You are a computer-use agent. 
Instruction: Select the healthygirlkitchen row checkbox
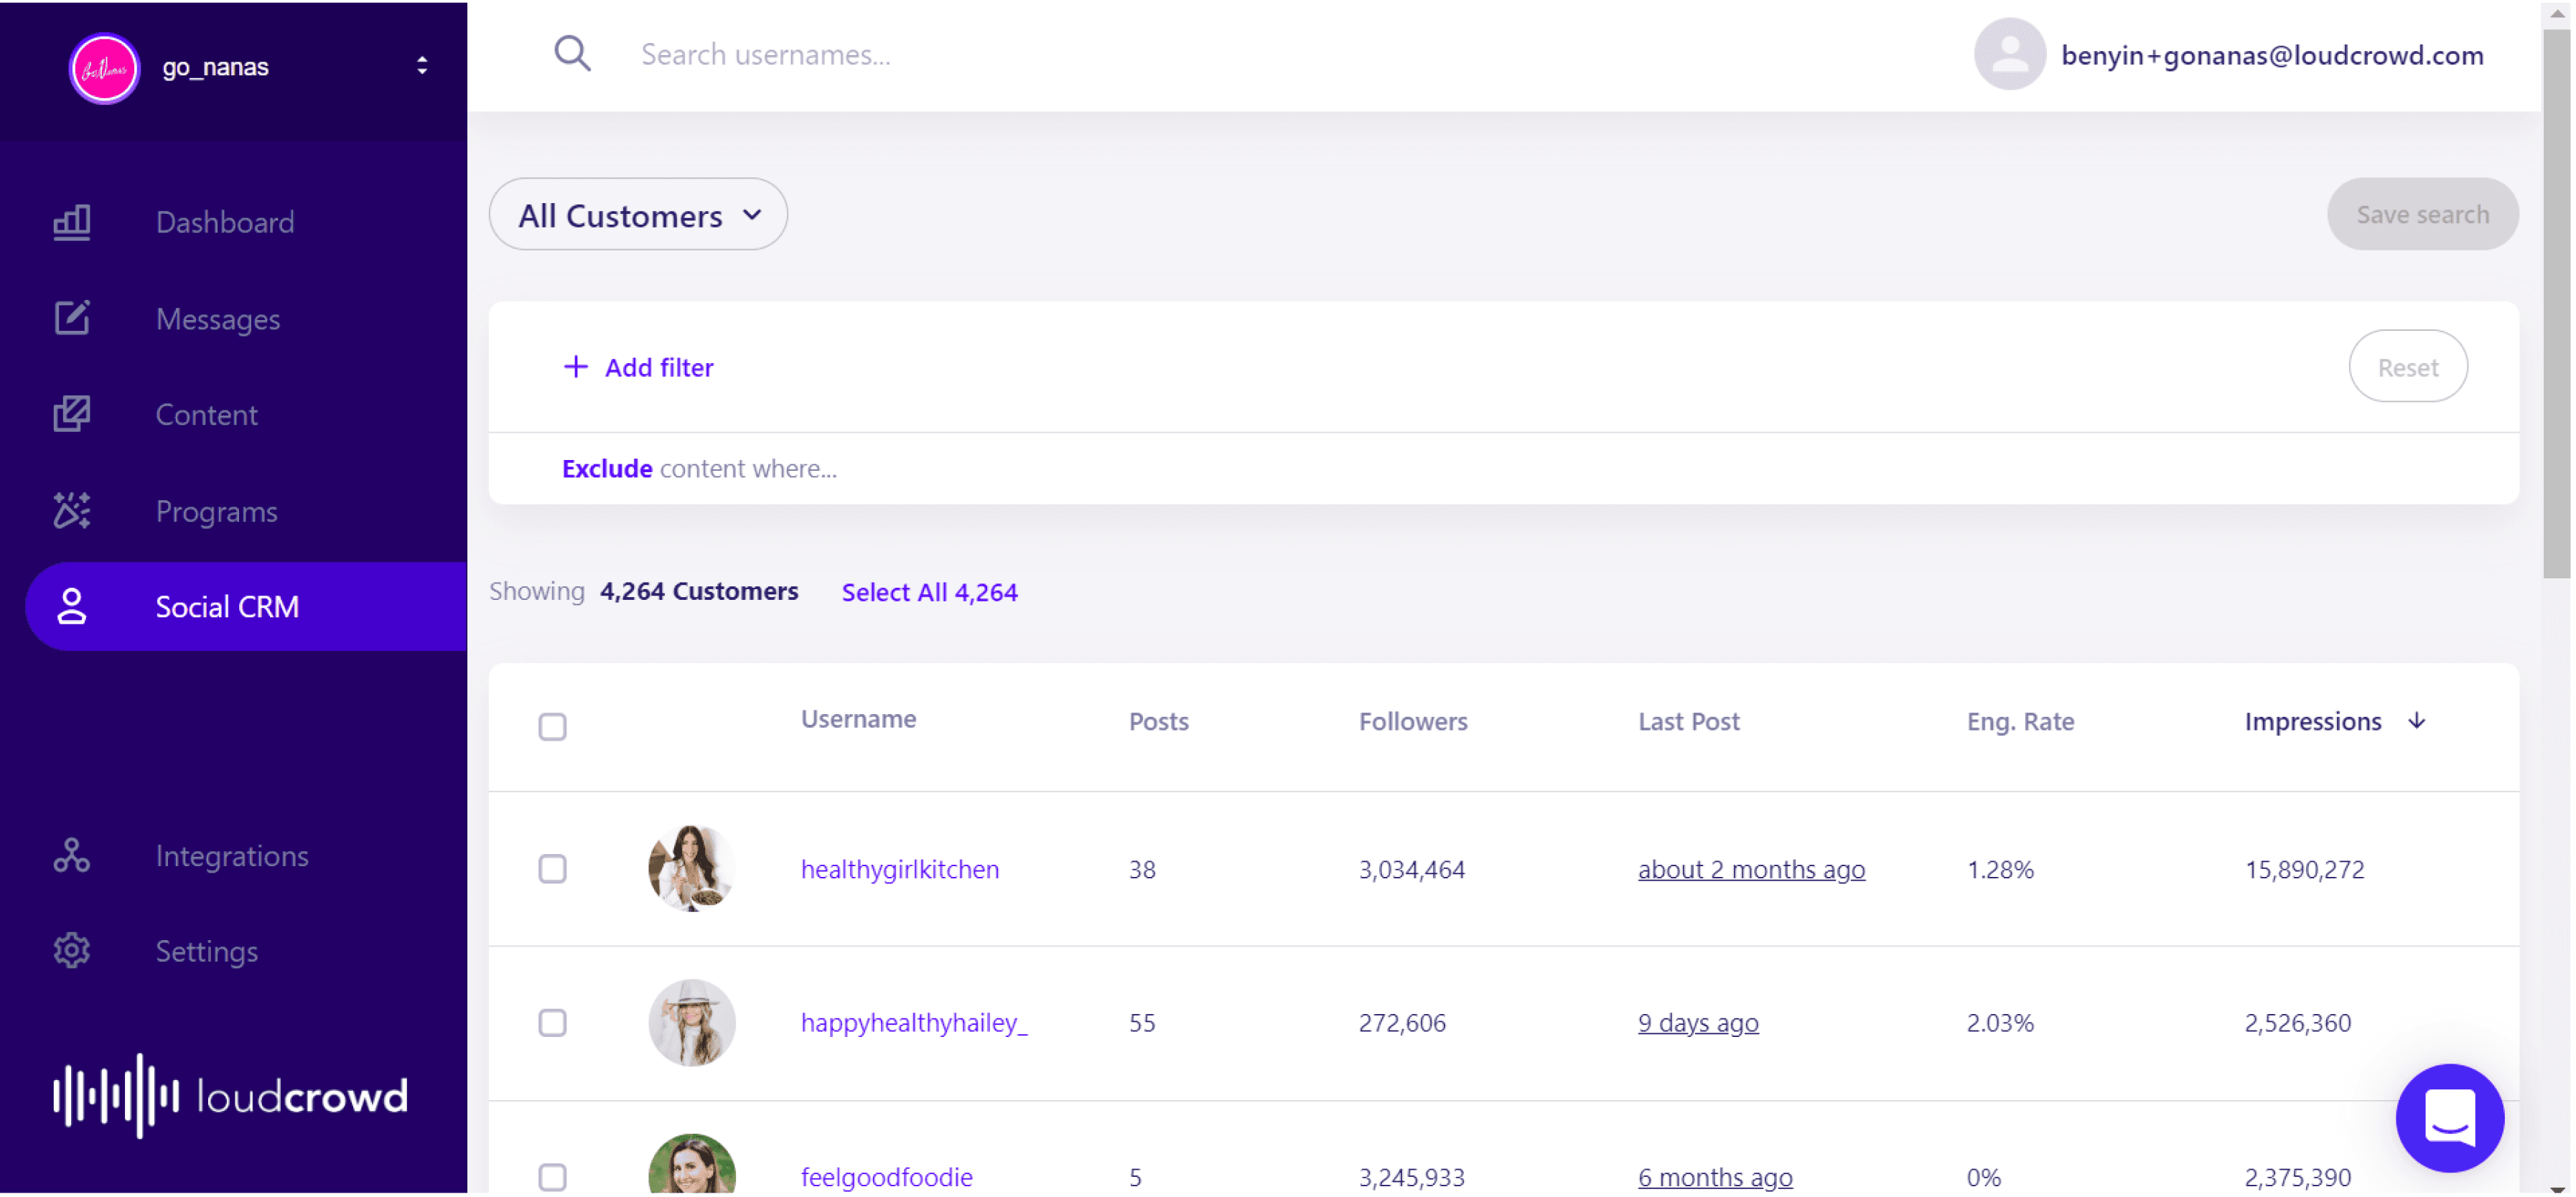(x=552, y=869)
